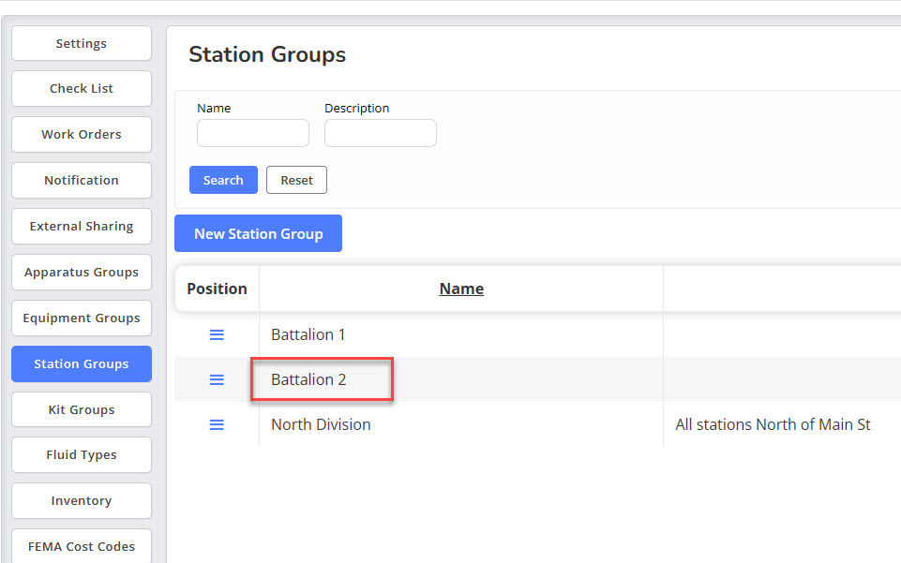The width and height of the screenshot is (901, 563).
Task: Navigate to Equipment Groups
Action: tap(82, 318)
